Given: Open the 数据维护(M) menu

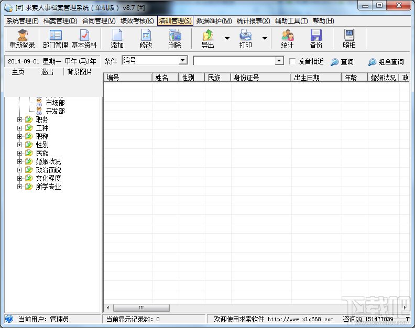Looking at the screenshot, I should pos(214,21).
